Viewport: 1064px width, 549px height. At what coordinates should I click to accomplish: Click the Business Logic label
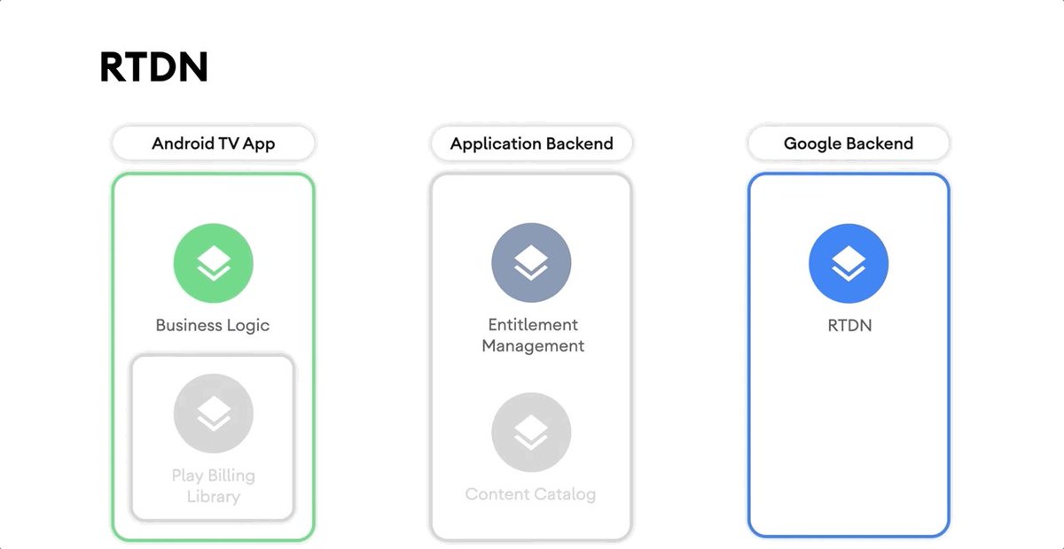click(x=213, y=325)
